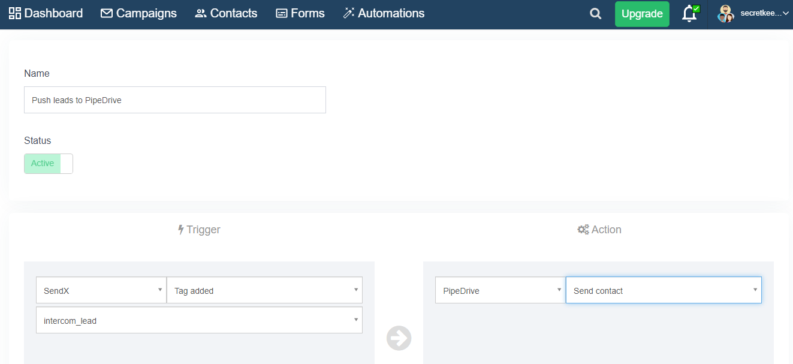Navigate to Forms
The image size is (793, 364).
coord(300,13)
